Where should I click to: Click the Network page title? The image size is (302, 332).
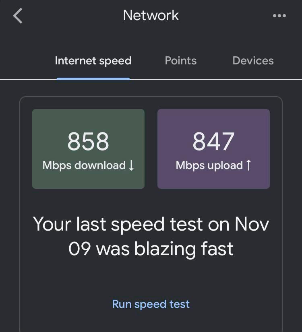pos(151,15)
